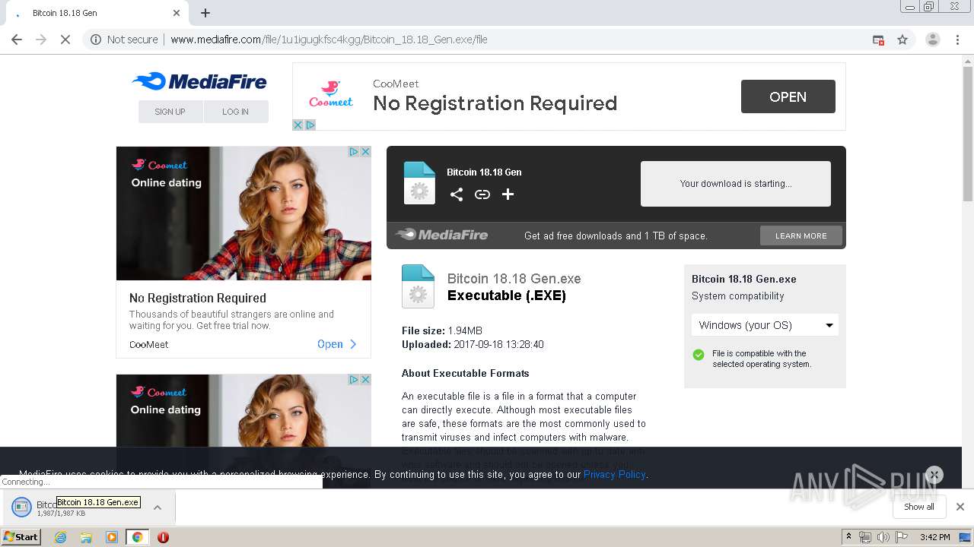Close the Bitcoin 18.18 Gen tab
This screenshot has height=547, width=974.
[177, 13]
